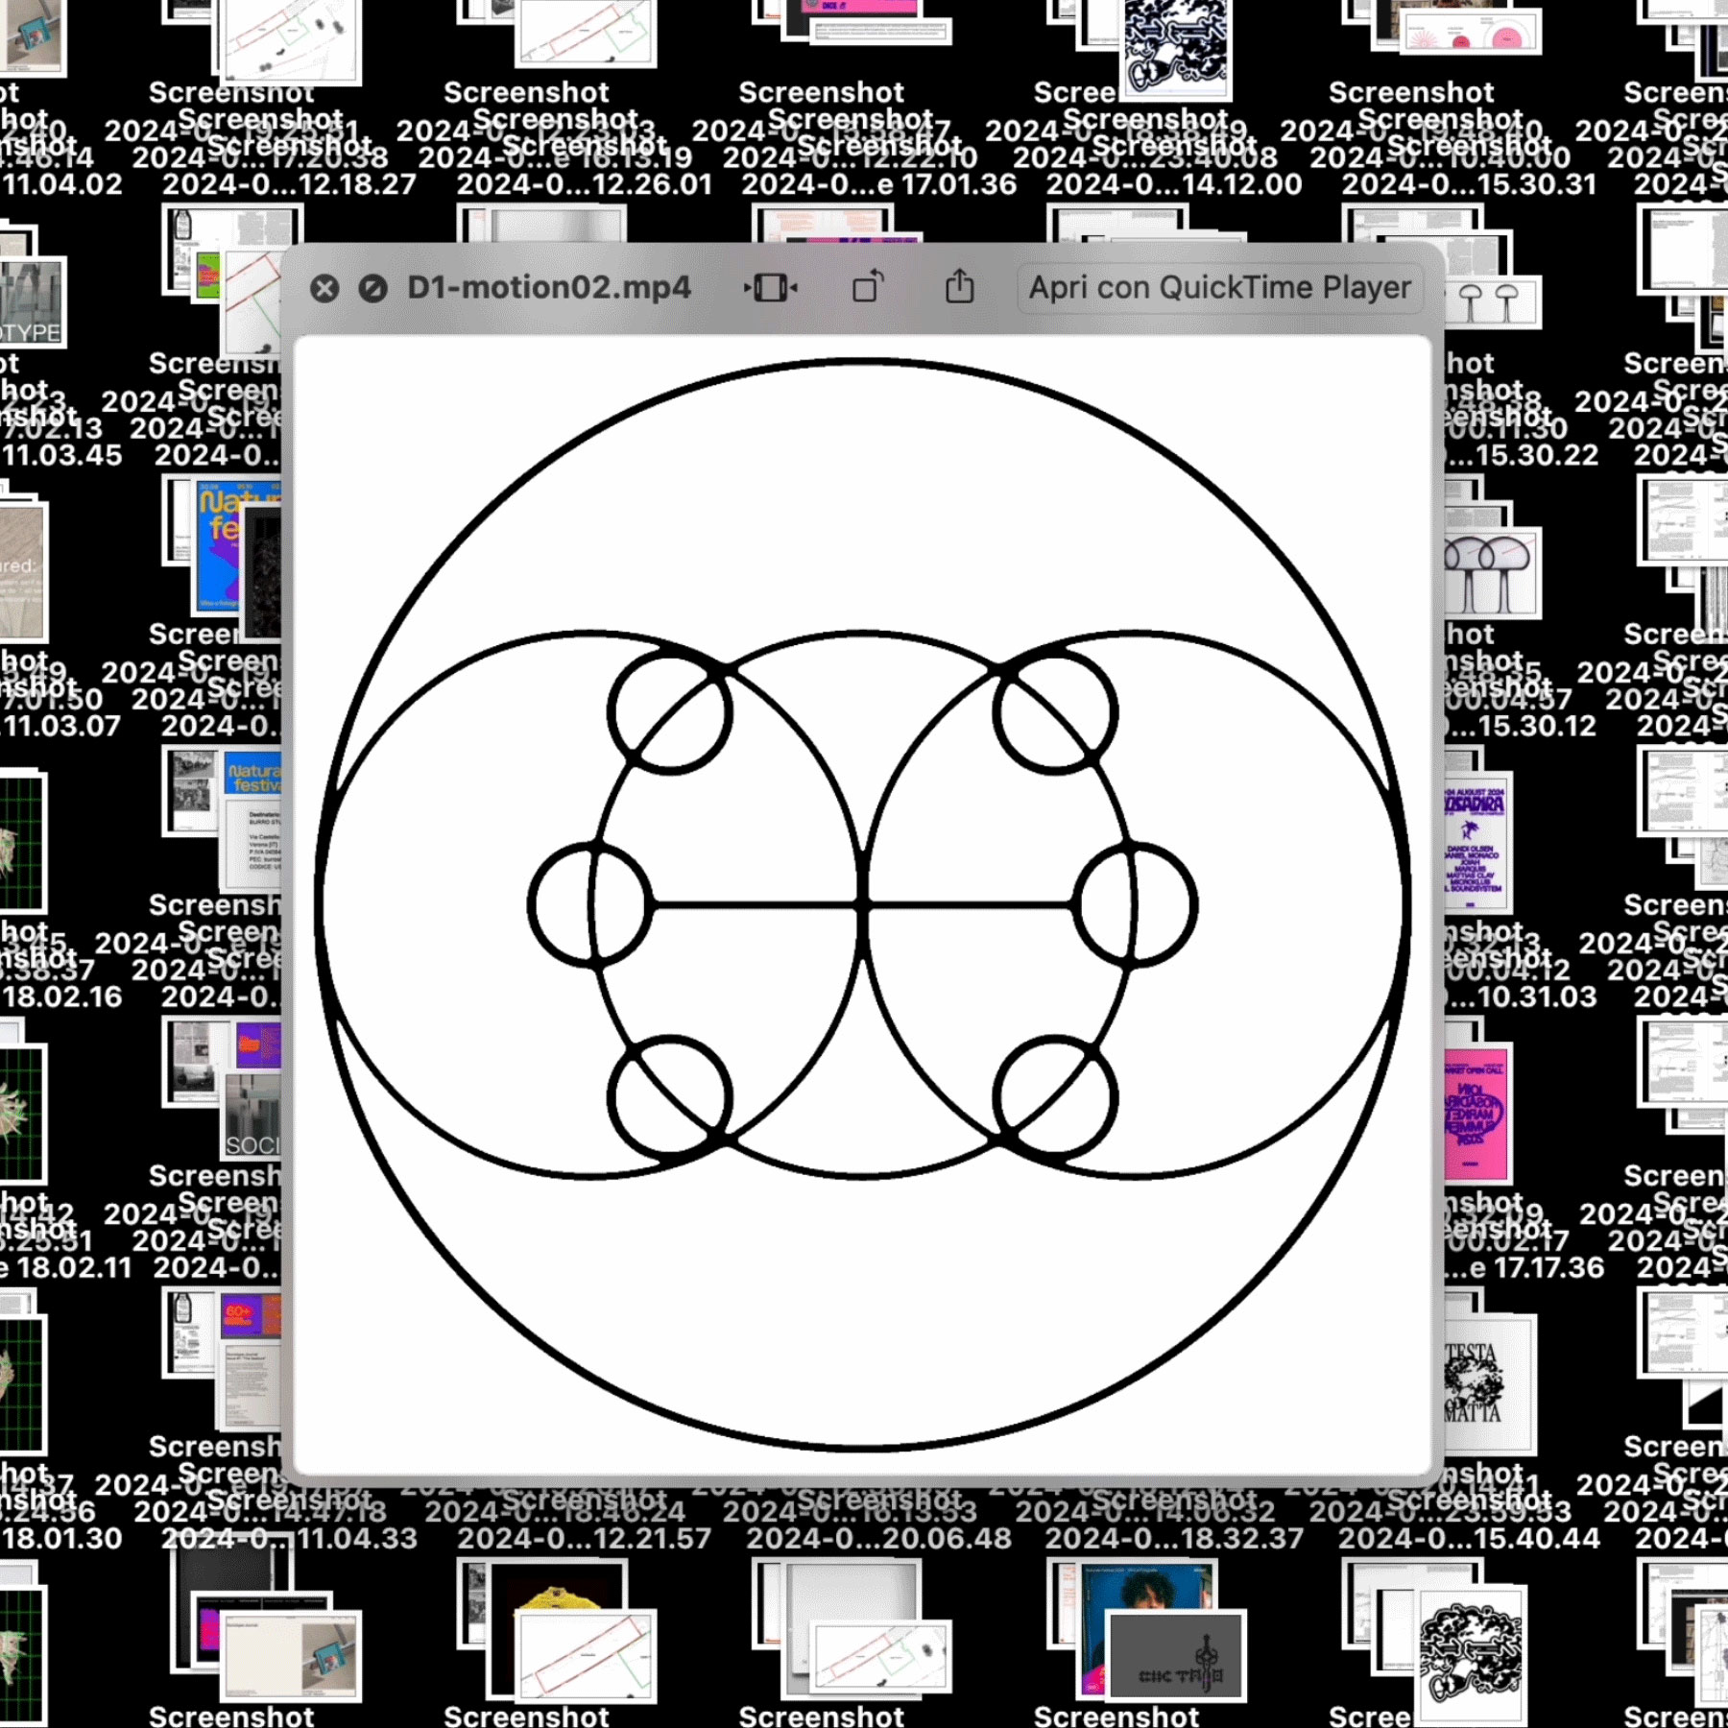Select the file labeled 2024-0...20.06.48

[x=878, y=1538]
